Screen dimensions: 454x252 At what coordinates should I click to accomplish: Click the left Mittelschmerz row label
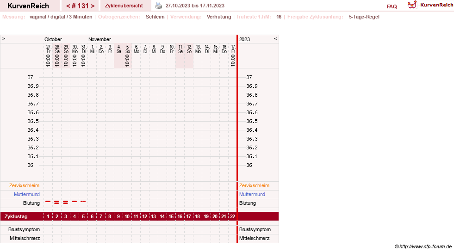tap(25, 238)
